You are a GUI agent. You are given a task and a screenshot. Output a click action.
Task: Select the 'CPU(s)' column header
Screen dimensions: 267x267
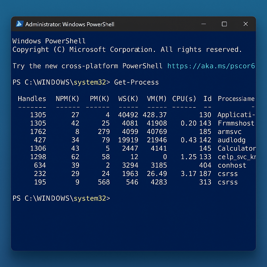[184, 99]
